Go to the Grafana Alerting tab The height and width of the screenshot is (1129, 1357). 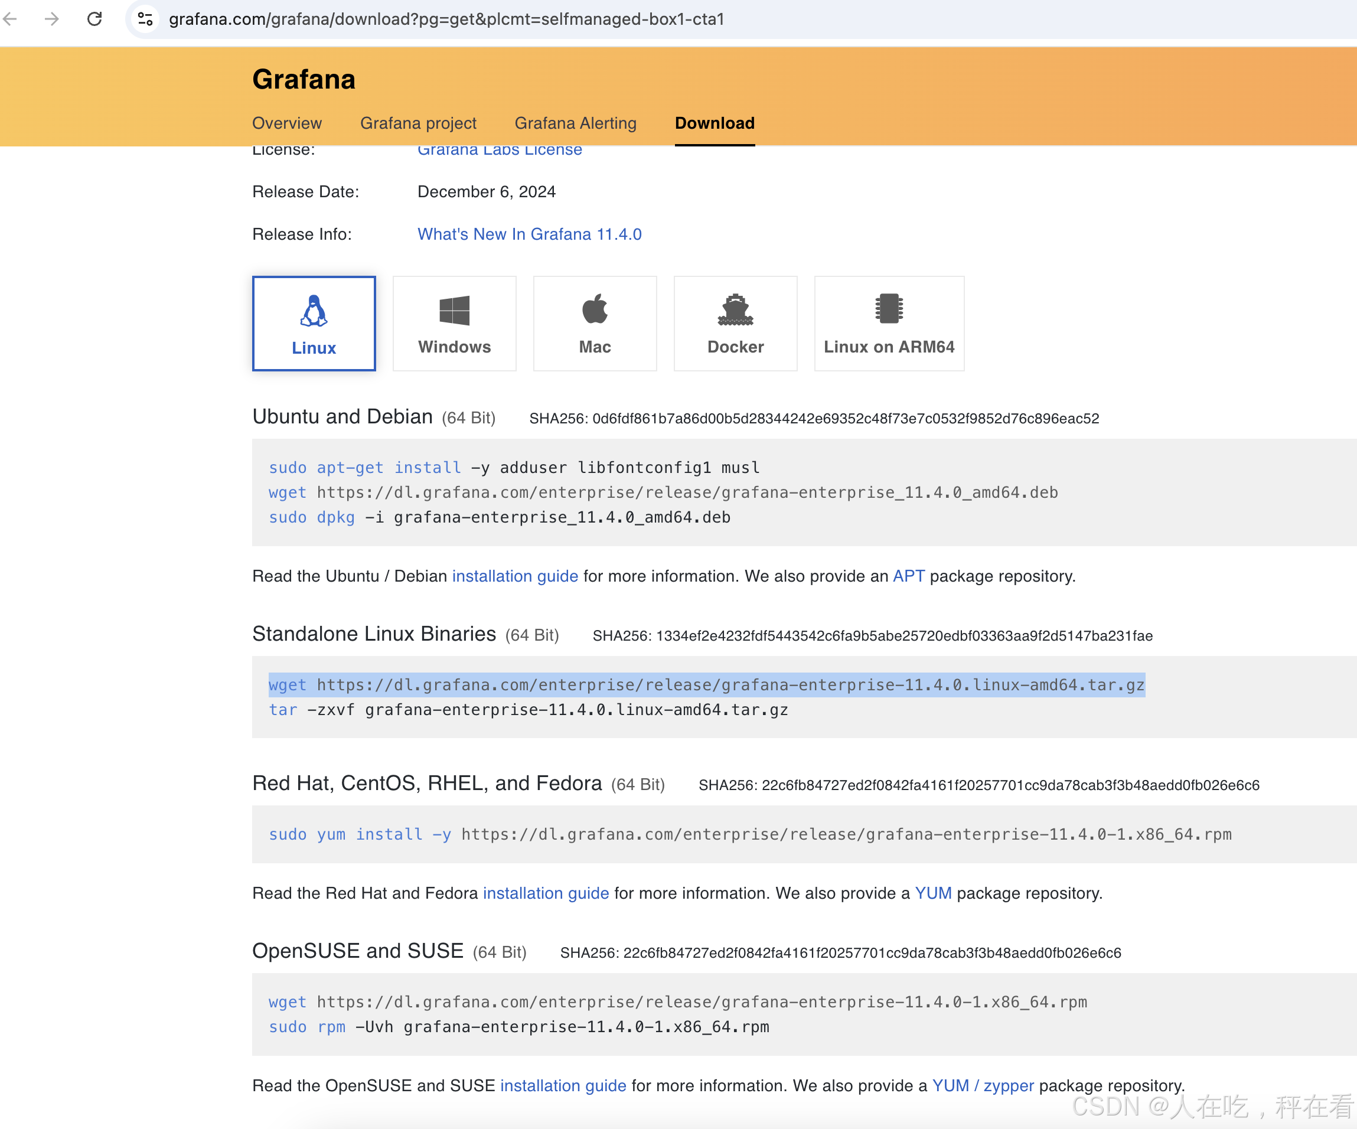click(x=575, y=123)
